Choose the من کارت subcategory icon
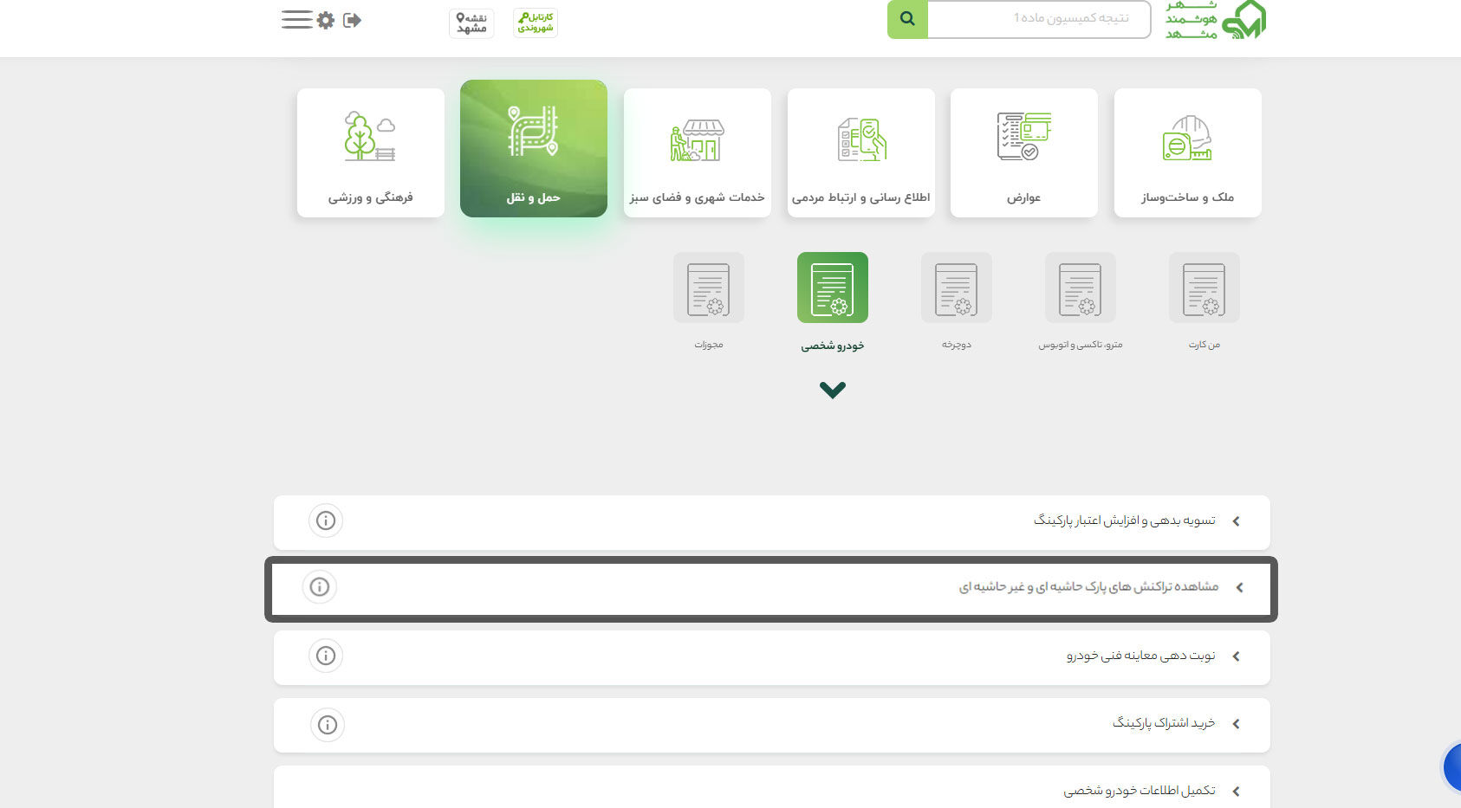 point(1205,288)
